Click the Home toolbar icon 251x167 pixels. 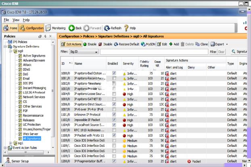10,28
